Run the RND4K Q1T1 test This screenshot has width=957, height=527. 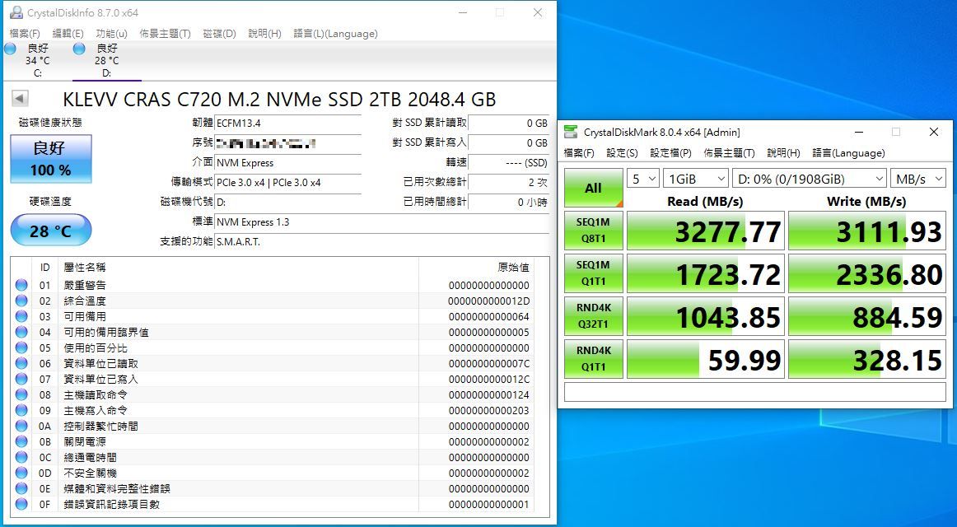593,359
